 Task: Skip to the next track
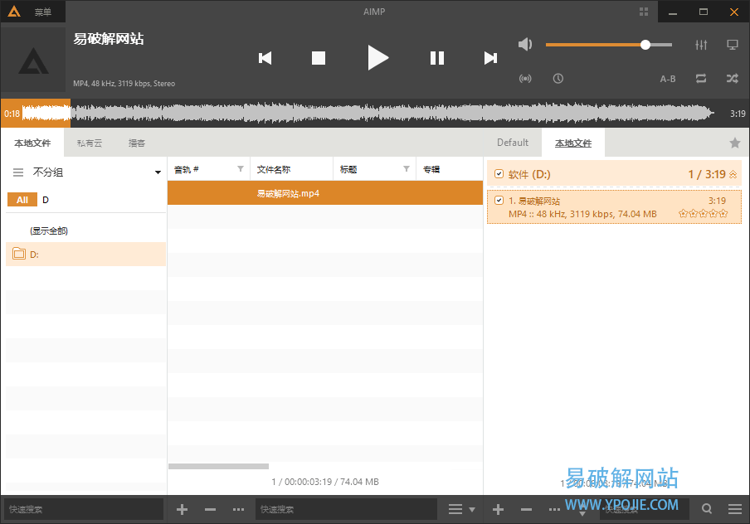point(490,58)
